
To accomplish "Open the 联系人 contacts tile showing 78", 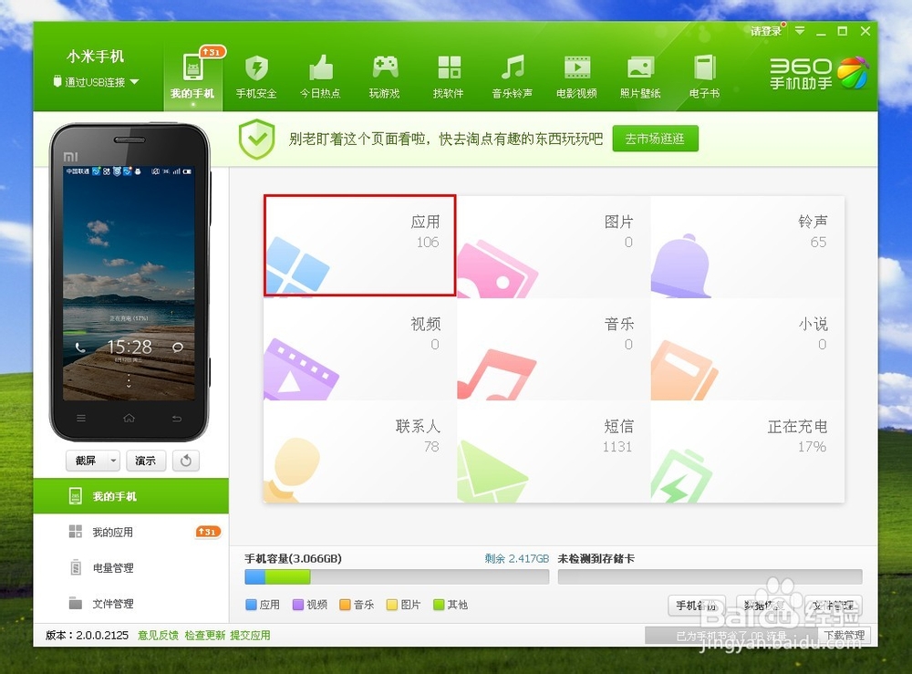I will point(360,451).
